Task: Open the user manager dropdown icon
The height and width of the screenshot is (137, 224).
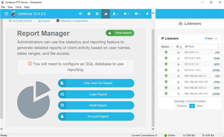Action: click(115, 14)
